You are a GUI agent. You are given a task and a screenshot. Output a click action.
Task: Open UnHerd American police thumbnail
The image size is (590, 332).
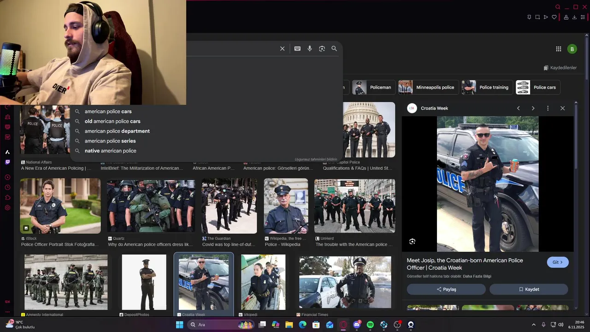(354, 206)
